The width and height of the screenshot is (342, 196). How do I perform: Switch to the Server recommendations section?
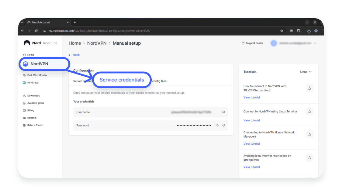coord(80,81)
